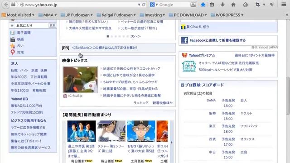Open the bookmarks list toolbar icon

pyautogui.click(x=212, y=5)
